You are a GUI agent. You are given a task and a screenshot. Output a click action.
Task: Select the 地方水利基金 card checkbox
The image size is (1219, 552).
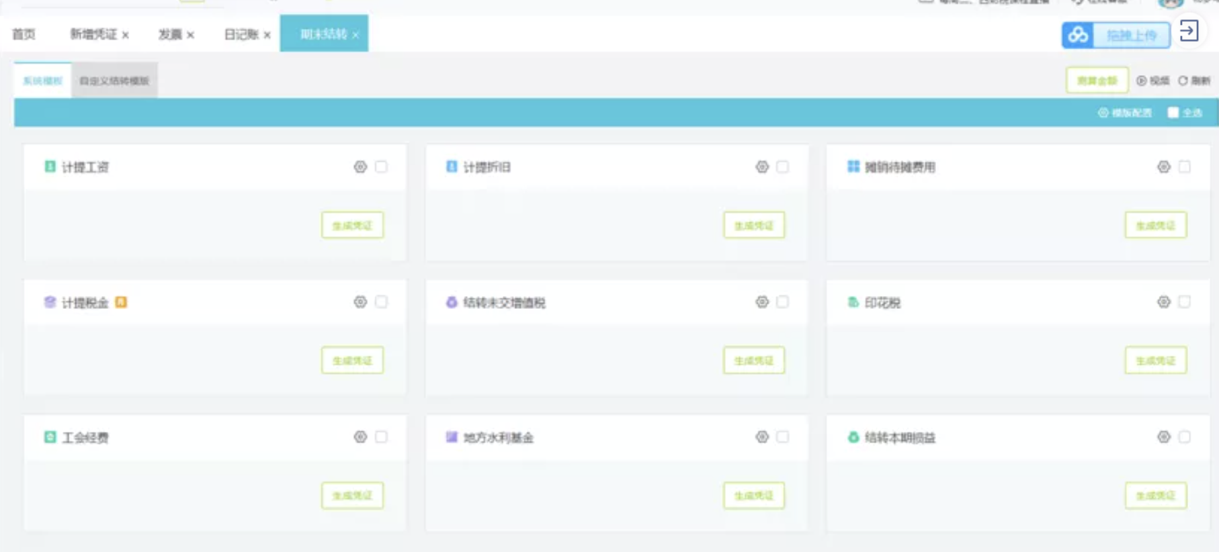[x=782, y=436]
